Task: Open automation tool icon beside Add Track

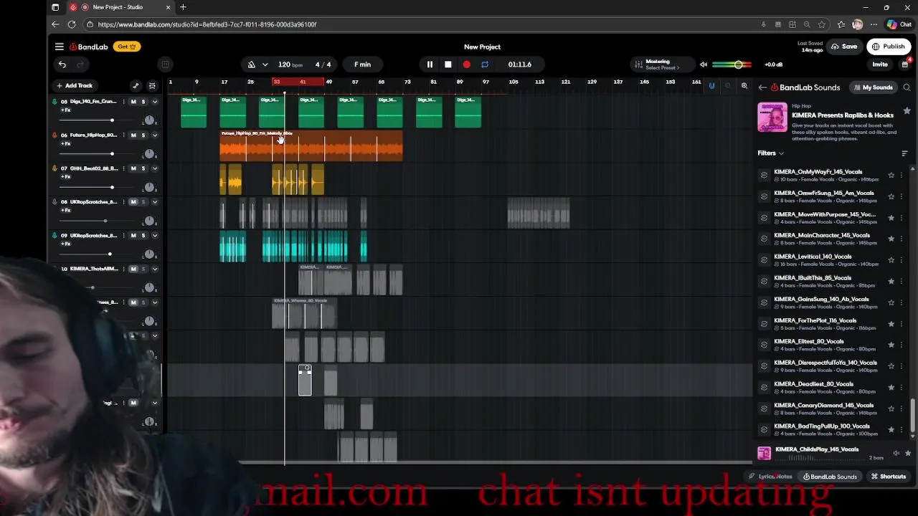Action: click(x=136, y=86)
